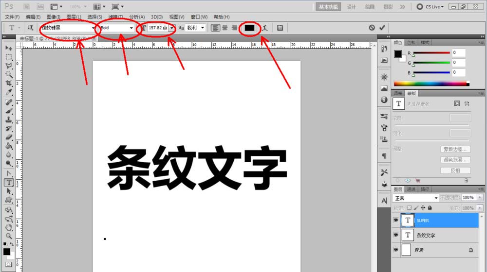The width and height of the screenshot is (487, 272).
Task: Open the 视图(V) menu
Action: pos(177,17)
